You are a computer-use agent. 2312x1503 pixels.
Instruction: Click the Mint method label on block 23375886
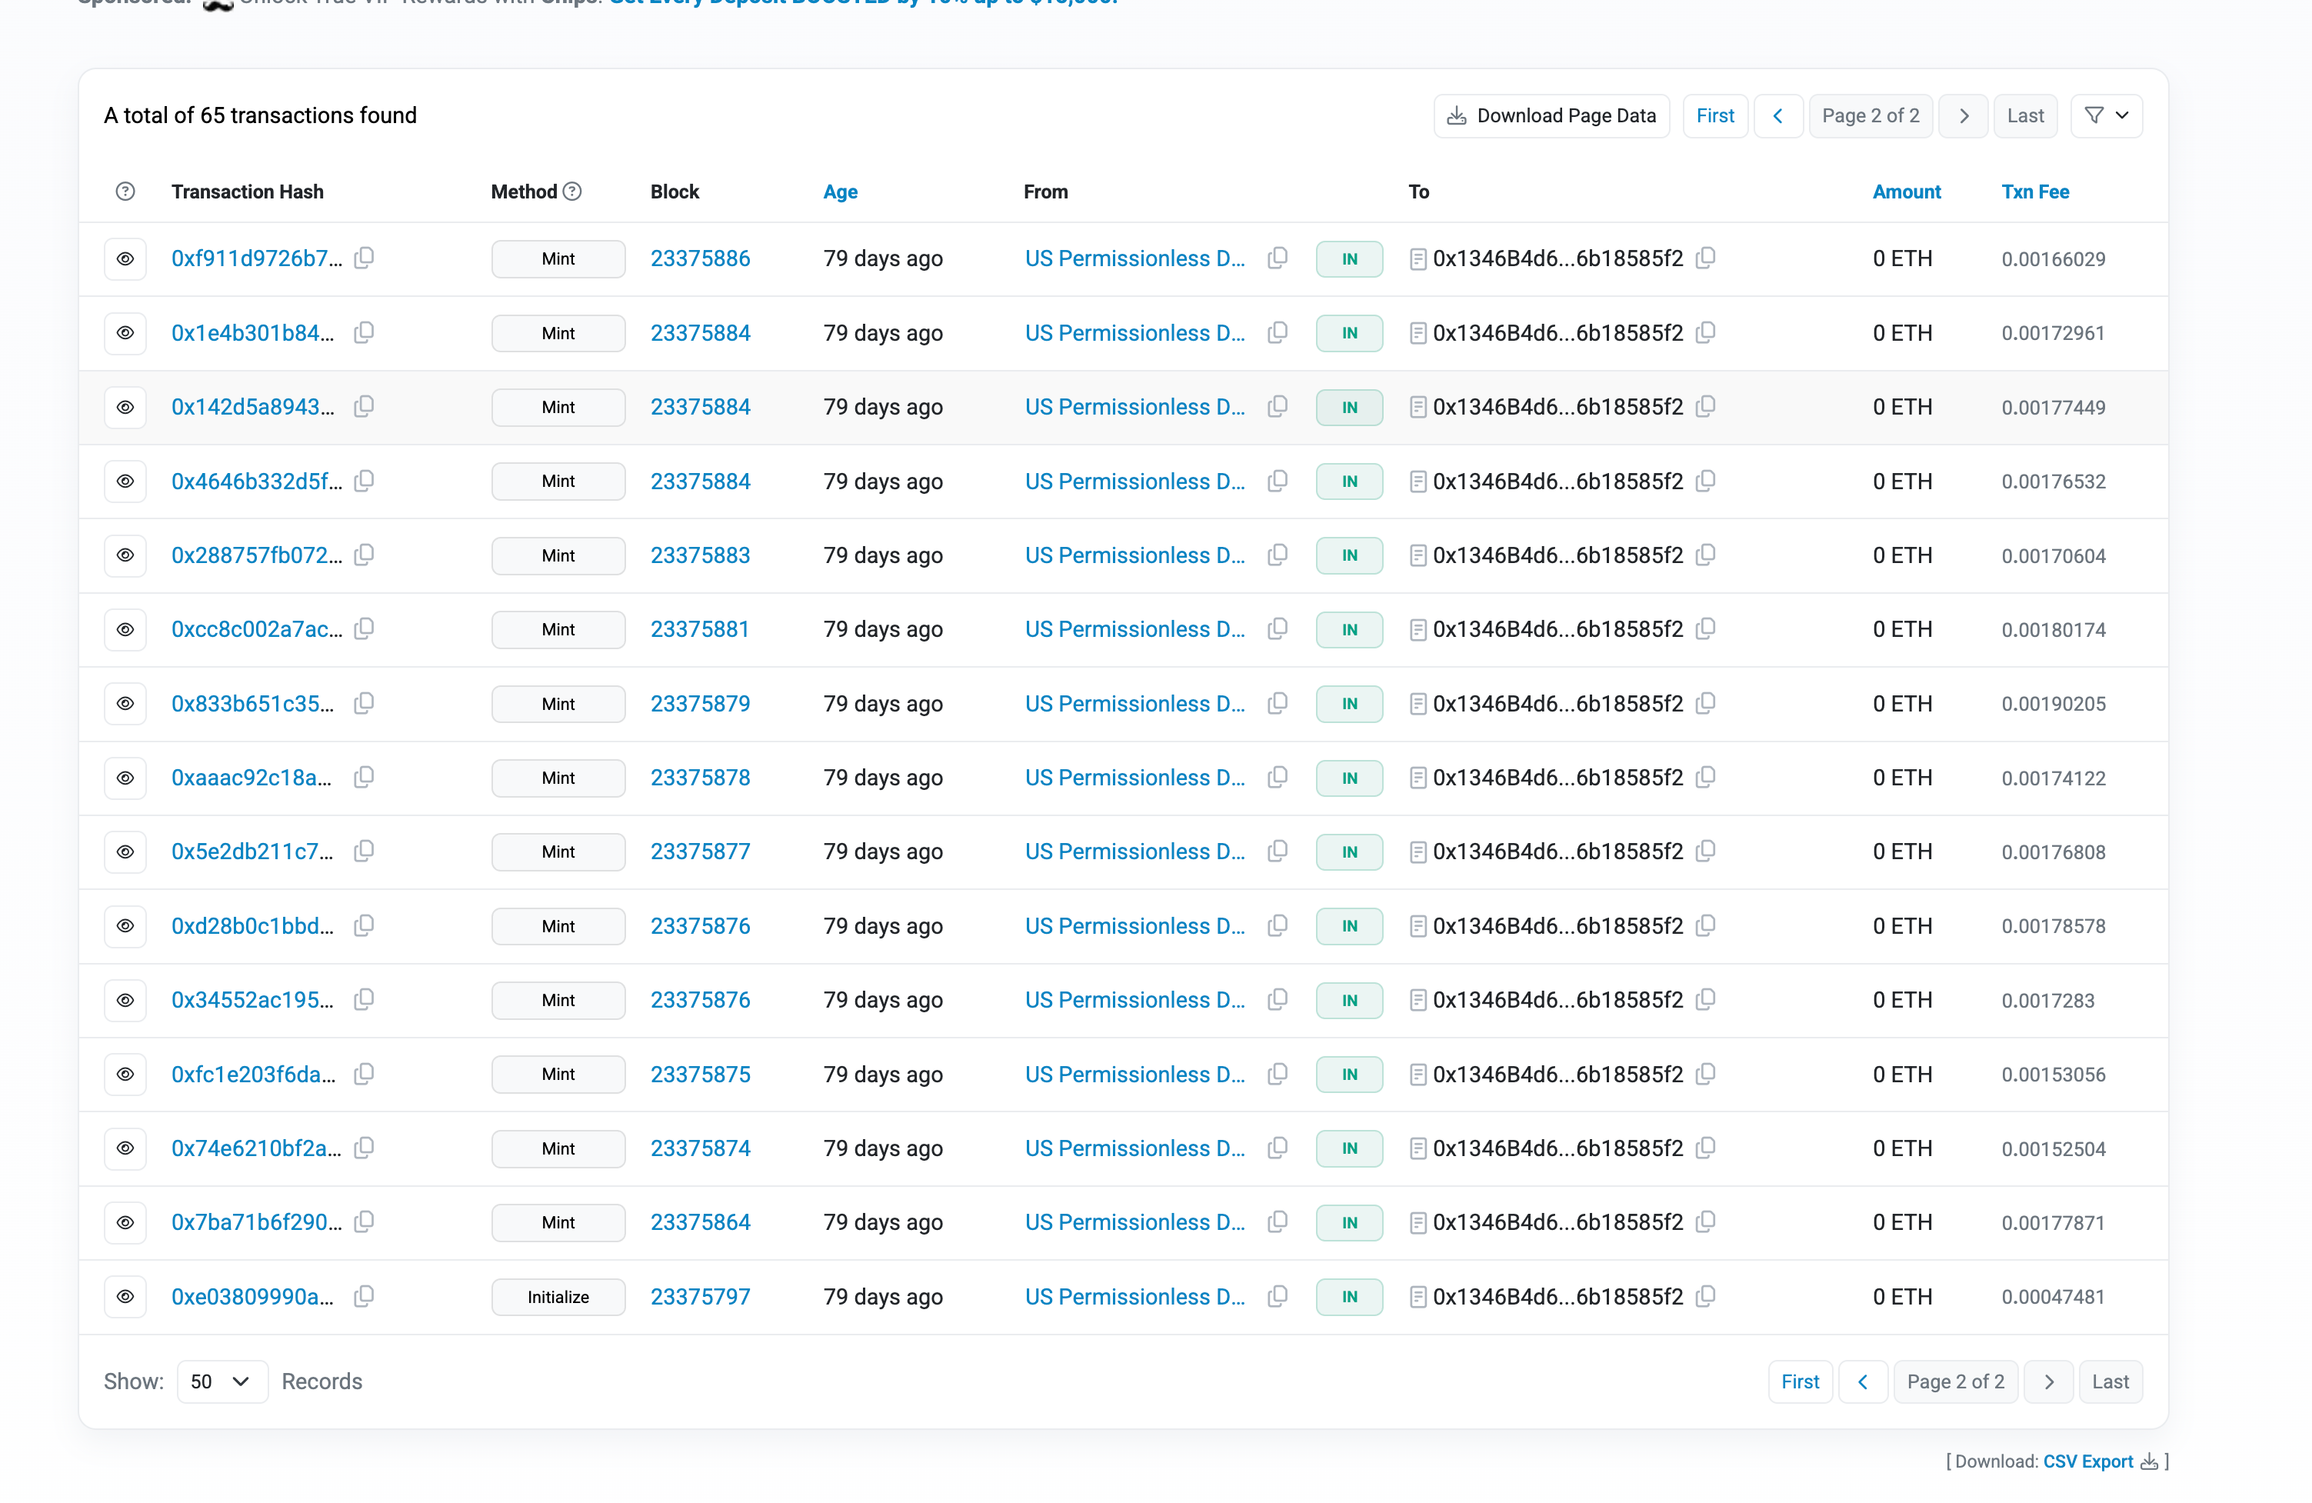tap(558, 258)
